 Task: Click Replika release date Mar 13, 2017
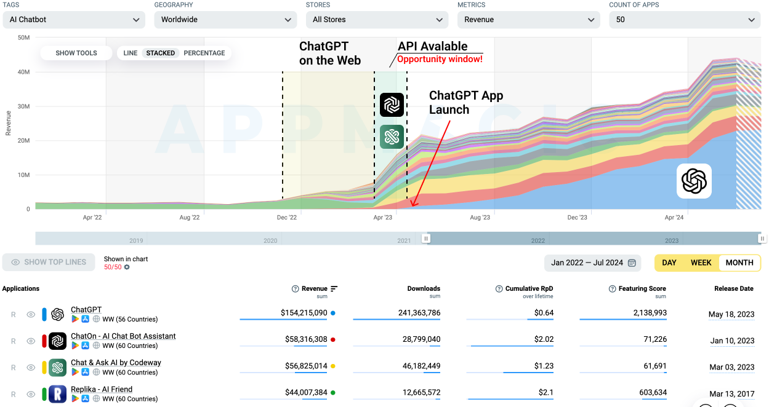731,393
